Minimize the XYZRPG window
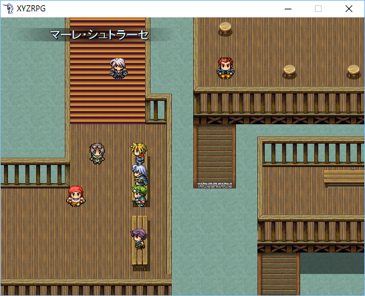 pos(288,9)
